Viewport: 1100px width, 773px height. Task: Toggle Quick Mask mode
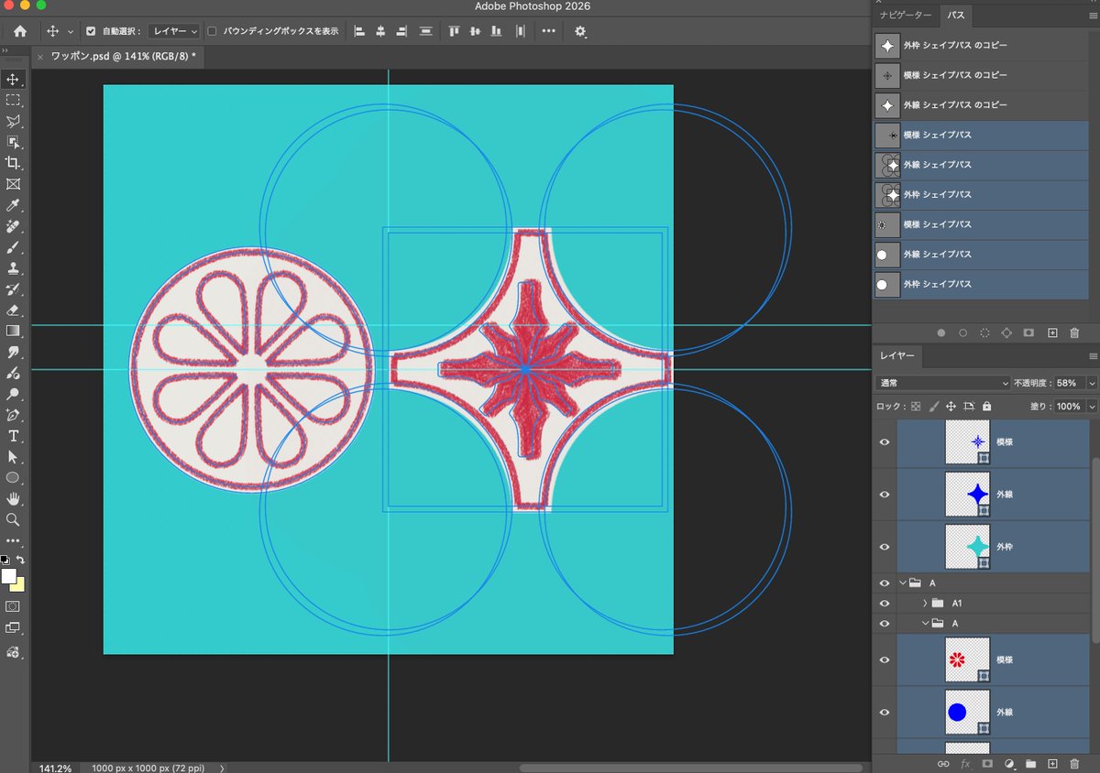pyautogui.click(x=13, y=606)
